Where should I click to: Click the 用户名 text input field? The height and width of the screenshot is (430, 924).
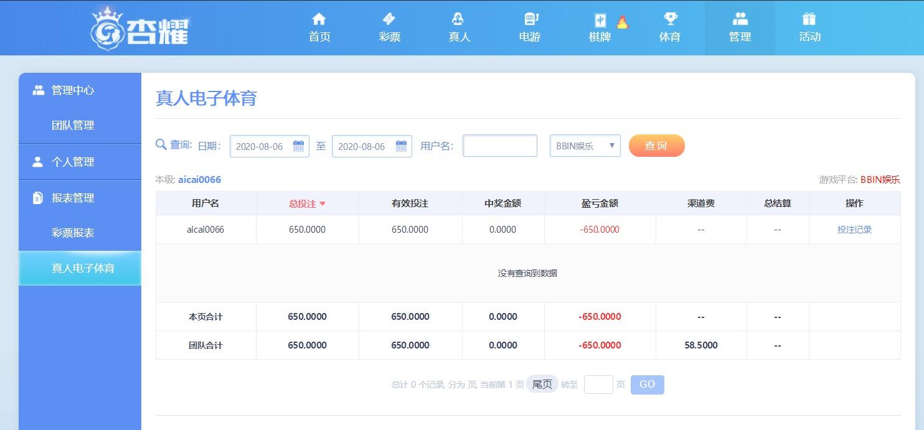pyautogui.click(x=499, y=146)
